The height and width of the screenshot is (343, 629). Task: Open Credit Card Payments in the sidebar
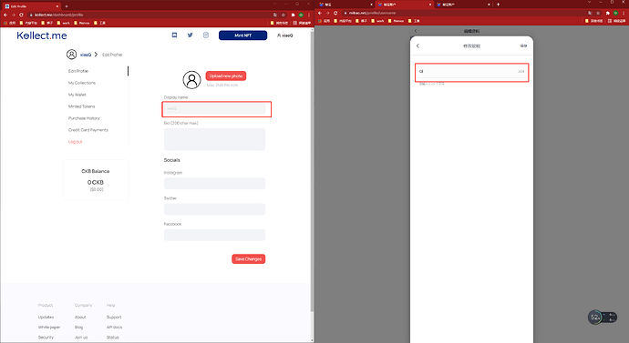pos(88,130)
